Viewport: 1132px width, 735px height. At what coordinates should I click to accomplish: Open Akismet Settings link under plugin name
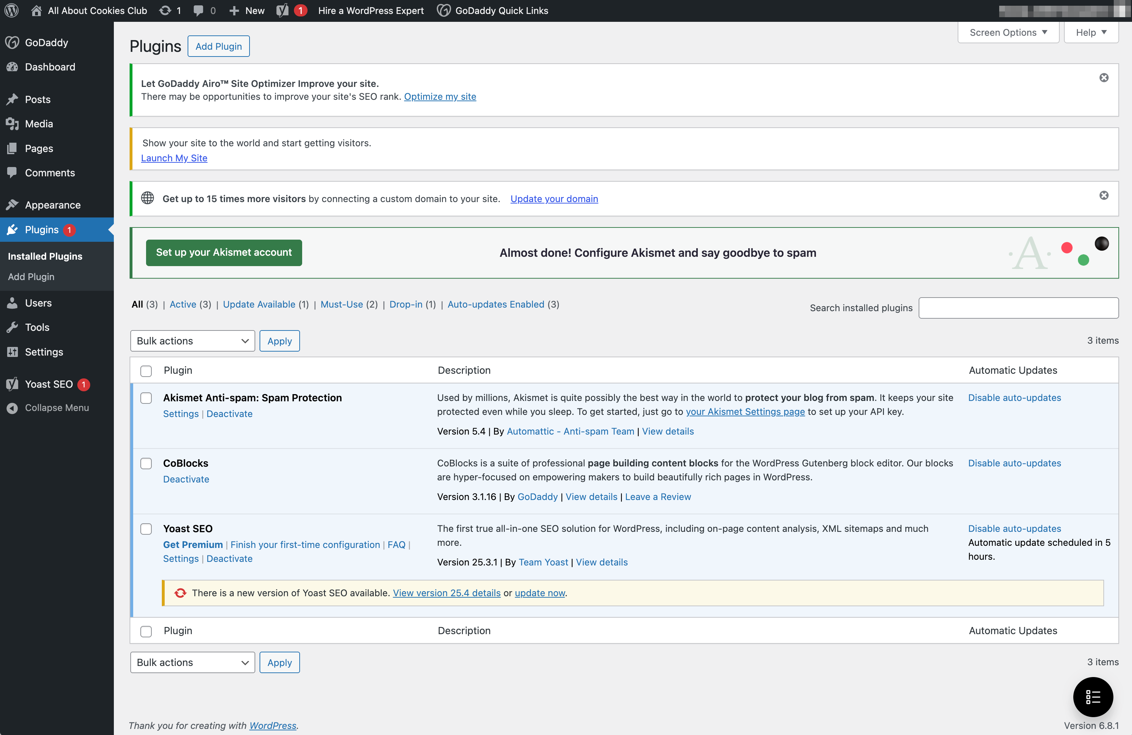pyautogui.click(x=181, y=413)
